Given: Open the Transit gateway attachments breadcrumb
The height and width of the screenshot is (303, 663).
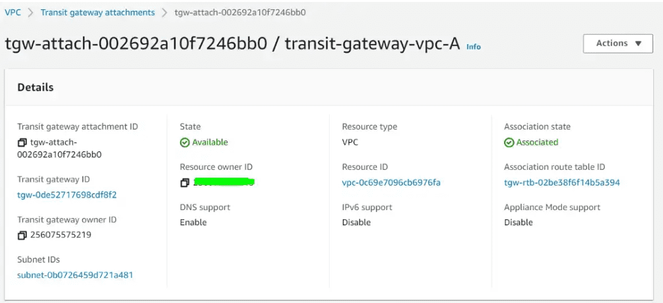Looking at the screenshot, I should pos(98,13).
